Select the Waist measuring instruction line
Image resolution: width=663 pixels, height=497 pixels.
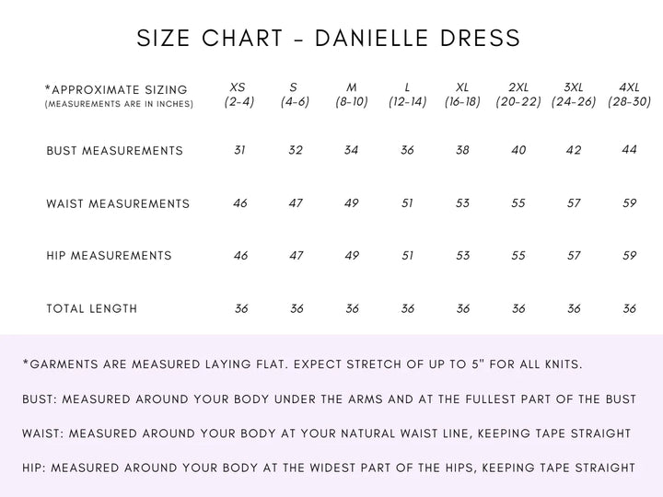coord(327,433)
